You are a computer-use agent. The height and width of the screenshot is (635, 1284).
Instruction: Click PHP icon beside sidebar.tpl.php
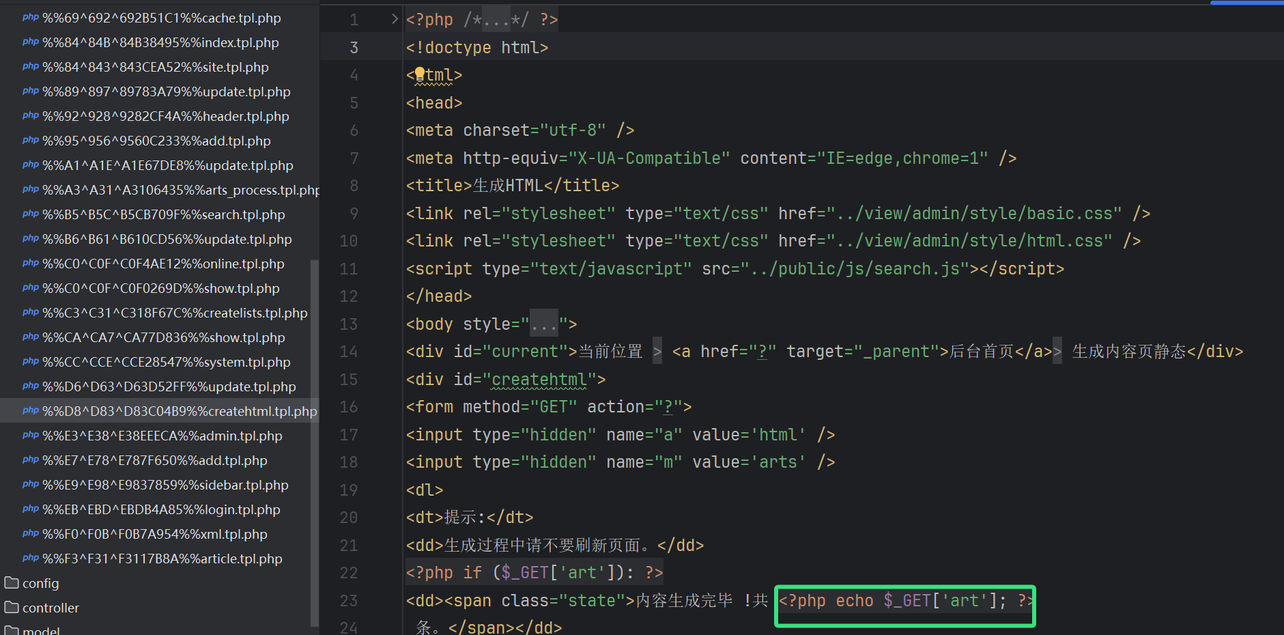coord(30,485)
